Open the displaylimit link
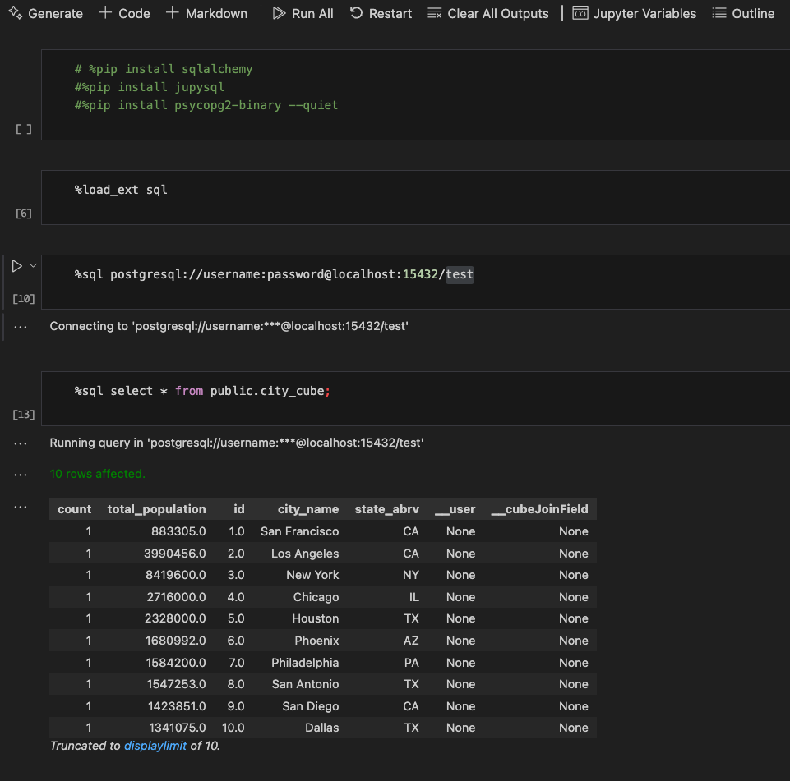 (155, 746)
